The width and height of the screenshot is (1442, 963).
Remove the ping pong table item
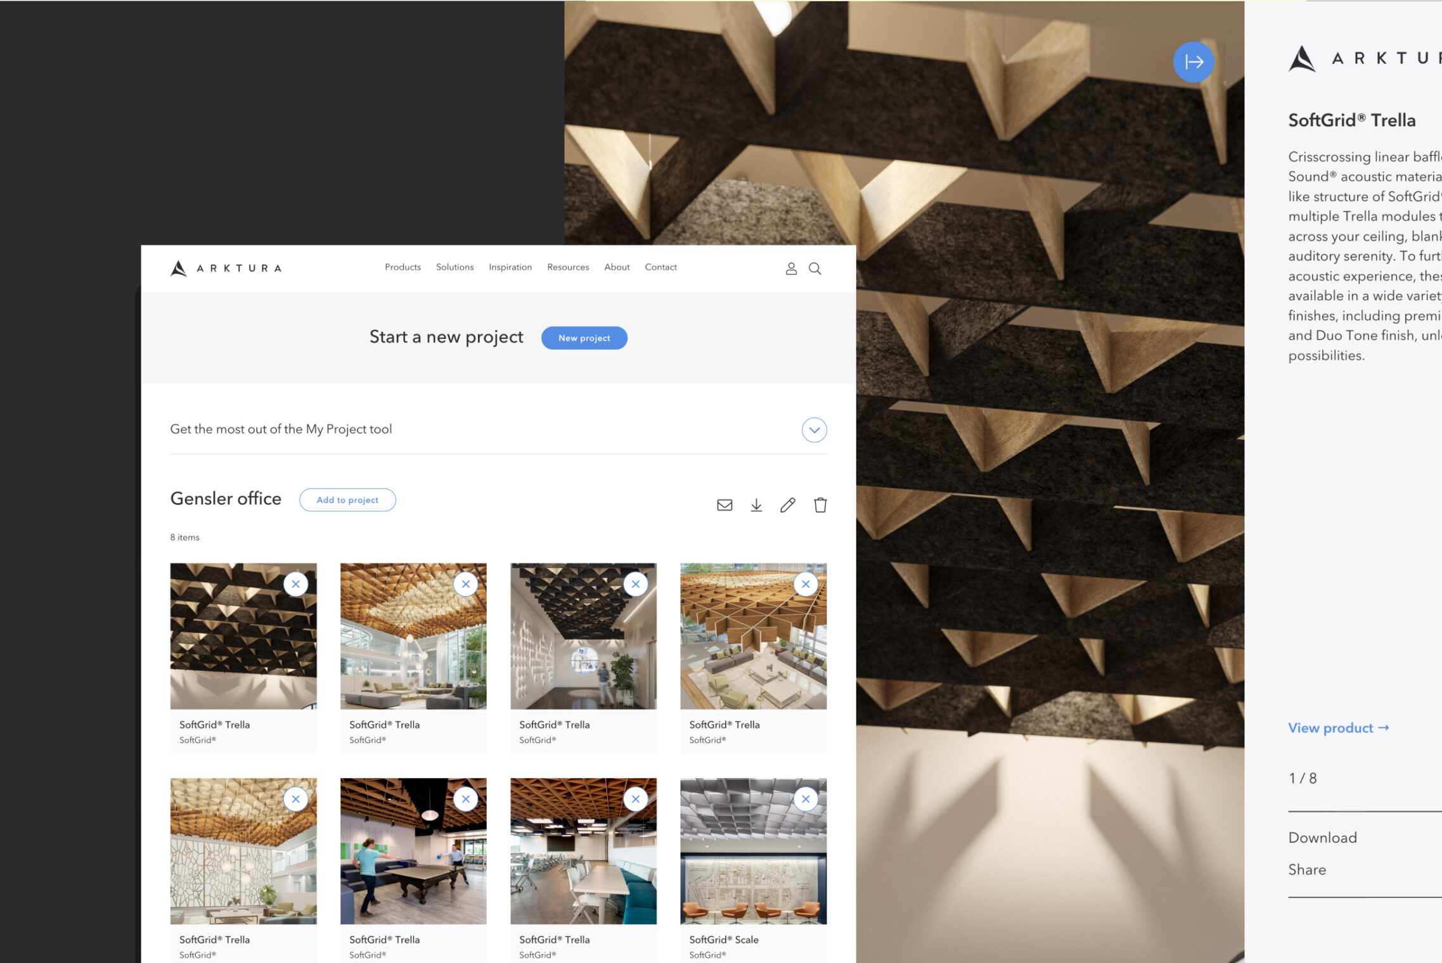pyautogui.click(x=465, y=799)
